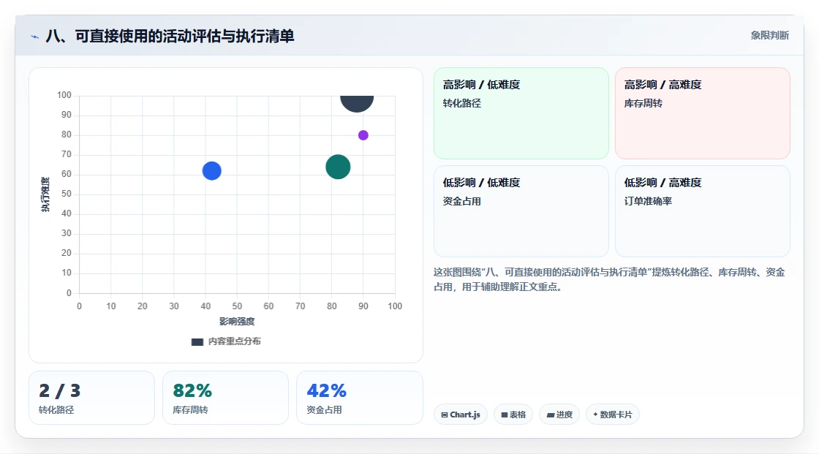
Task: Click the 象限判断 label in header
Action: (770, 36)
